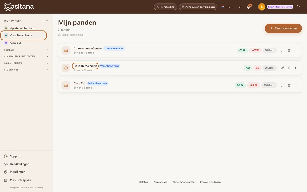Start the Rondleiding tour
Screen dimensions: 307x192
[165, 7]
